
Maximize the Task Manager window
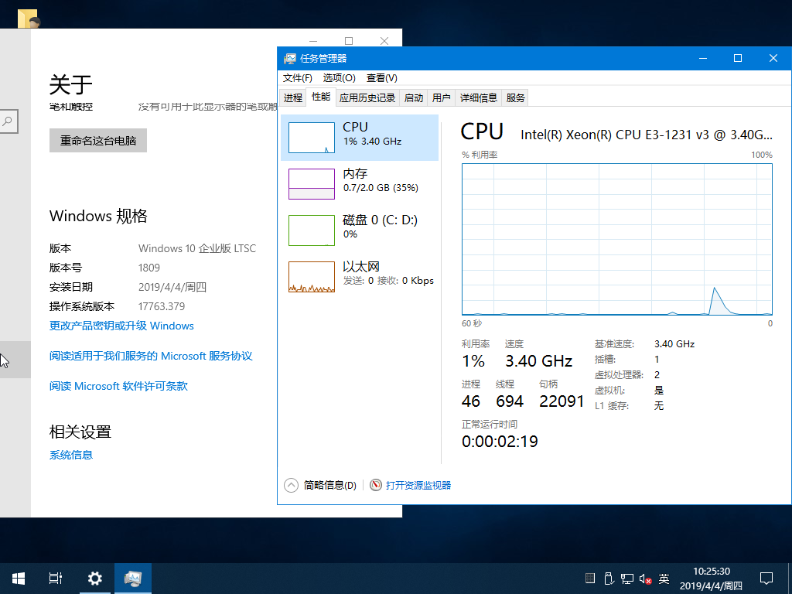pos(737,59)
